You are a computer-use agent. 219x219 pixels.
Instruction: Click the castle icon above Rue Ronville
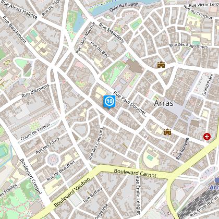(x=167, y=132)
